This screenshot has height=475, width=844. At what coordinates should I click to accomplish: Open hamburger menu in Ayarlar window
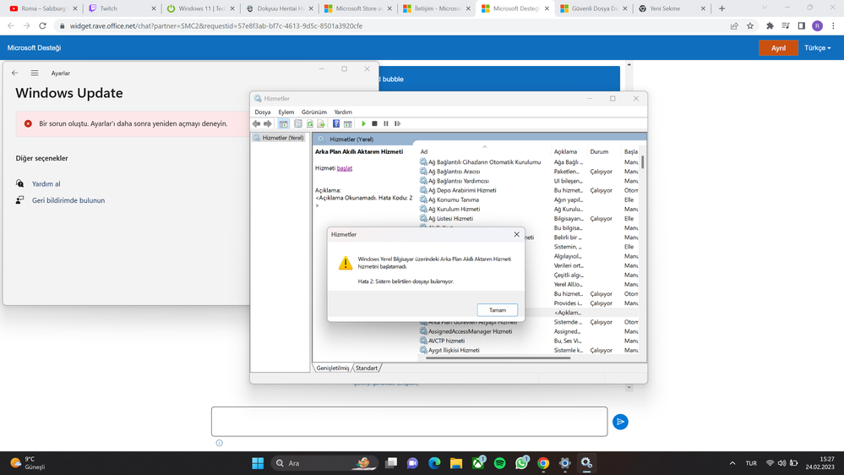[x=35, y=73]
